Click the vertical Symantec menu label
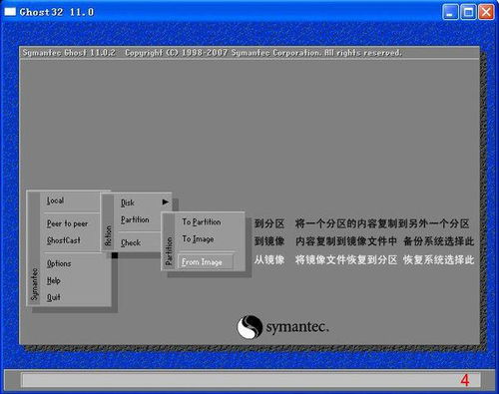The height and width of the screenshot is (394, 499). click(x=34, y=284)
